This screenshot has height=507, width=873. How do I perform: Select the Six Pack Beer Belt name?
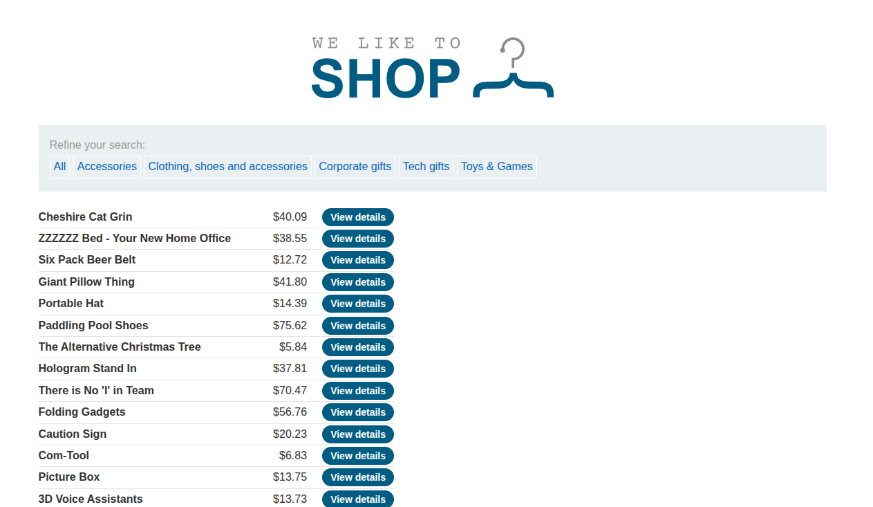pos(87,260)
